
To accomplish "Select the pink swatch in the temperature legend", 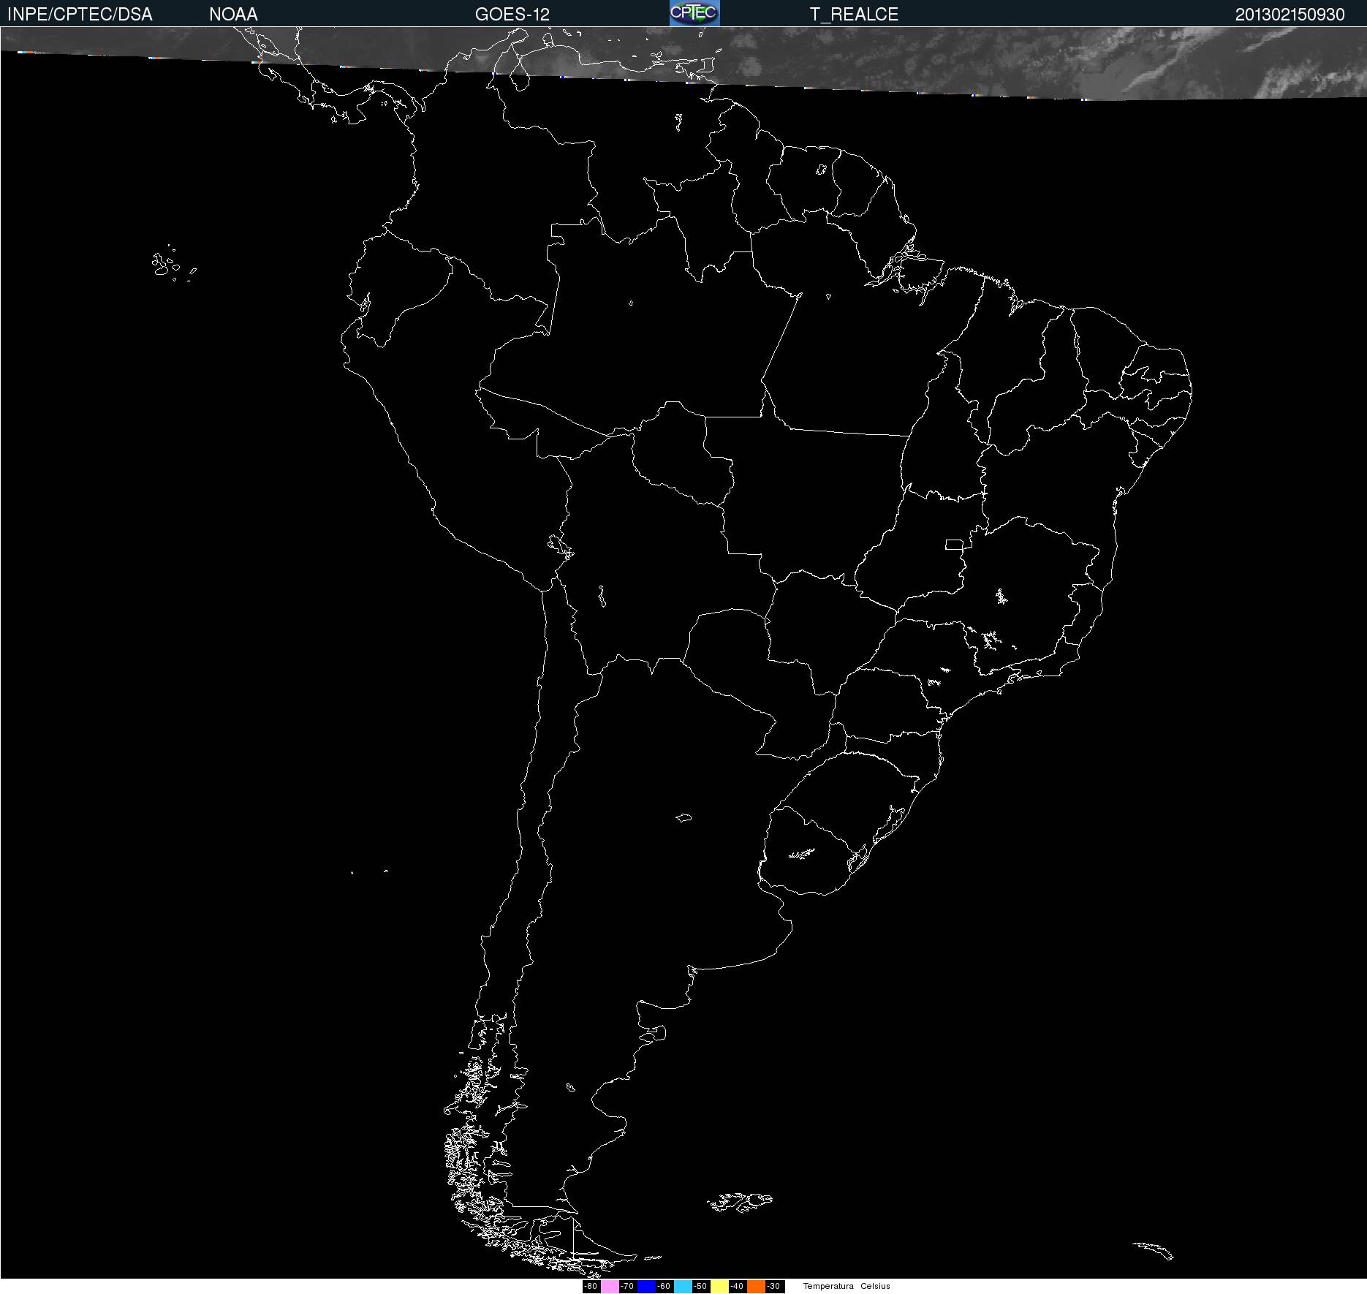I will [610, 1287].
